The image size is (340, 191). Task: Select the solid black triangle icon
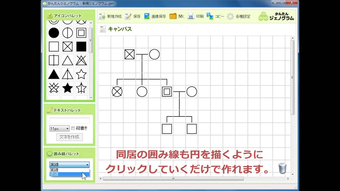click(x=54, y=74)
